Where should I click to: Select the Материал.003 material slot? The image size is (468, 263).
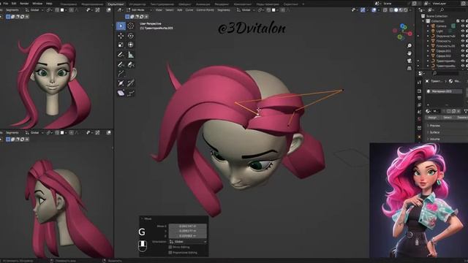444,91
